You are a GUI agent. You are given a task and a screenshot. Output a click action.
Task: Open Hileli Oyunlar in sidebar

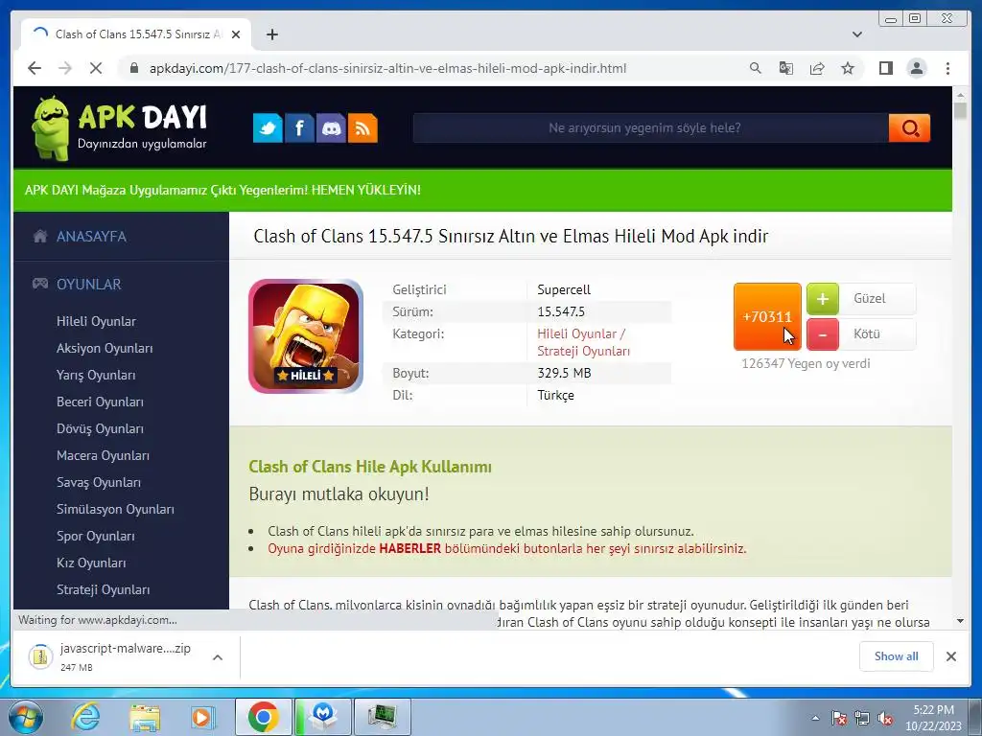[x=96, y=321]
